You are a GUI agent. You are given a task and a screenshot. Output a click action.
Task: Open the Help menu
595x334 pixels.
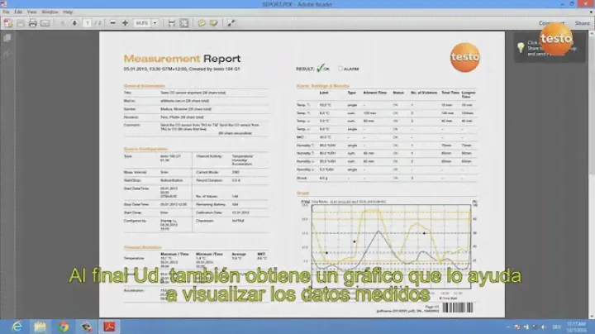[68, 12]
